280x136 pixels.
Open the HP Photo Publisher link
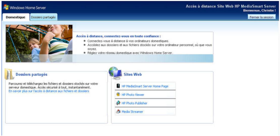click(x=134, y=103)
